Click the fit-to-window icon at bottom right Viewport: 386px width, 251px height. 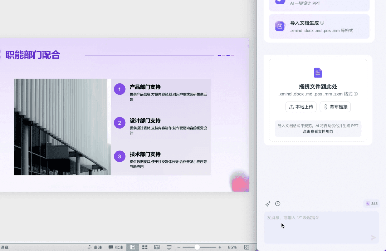point(246,247)
